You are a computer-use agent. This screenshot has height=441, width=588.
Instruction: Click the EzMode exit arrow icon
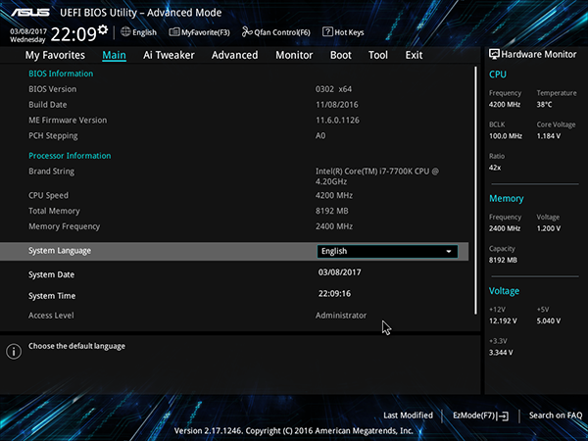click(504, 416)
